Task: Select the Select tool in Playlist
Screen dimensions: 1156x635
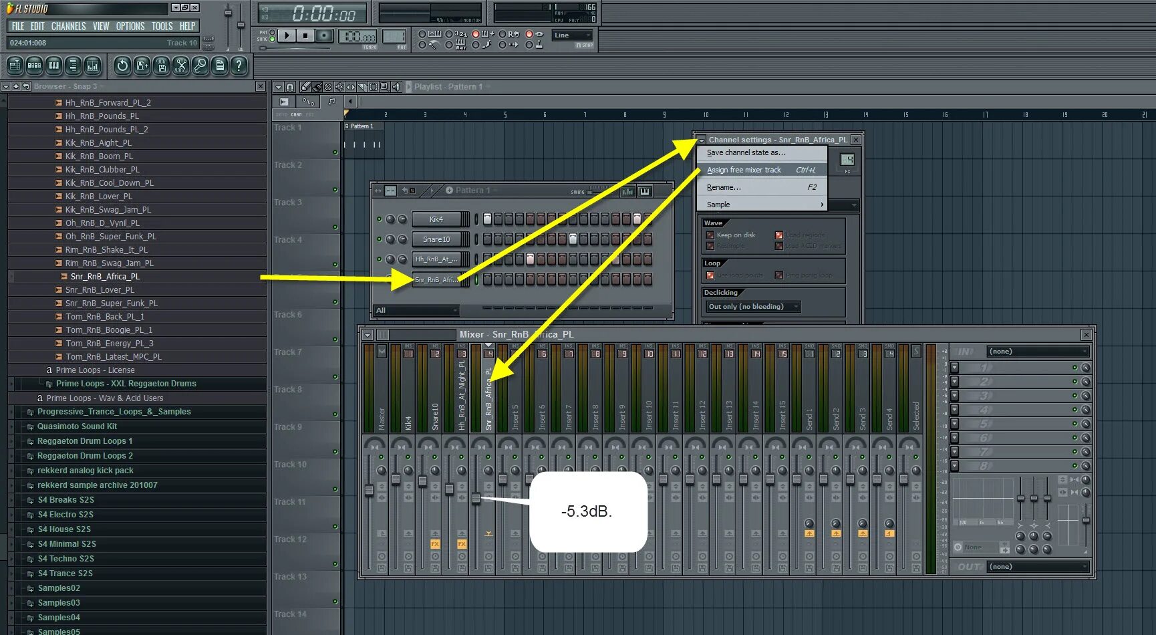Action: [374, 87]
